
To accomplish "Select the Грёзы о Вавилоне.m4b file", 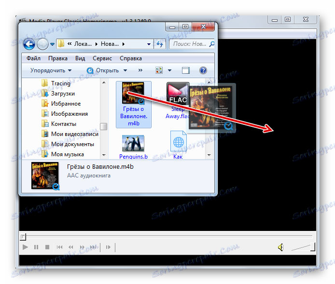I will [x=134, y=105].
